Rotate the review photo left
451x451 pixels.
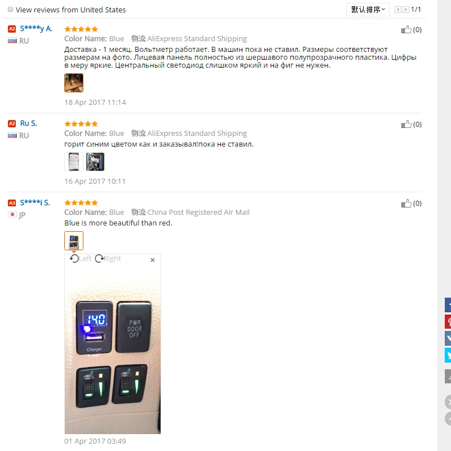click(x=81, y=258)
